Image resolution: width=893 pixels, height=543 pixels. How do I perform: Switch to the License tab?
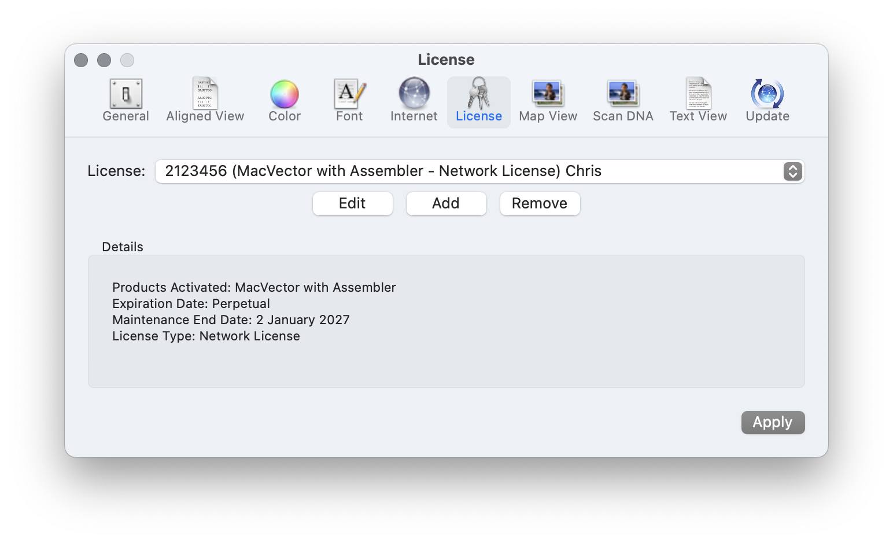pos(478,100)
